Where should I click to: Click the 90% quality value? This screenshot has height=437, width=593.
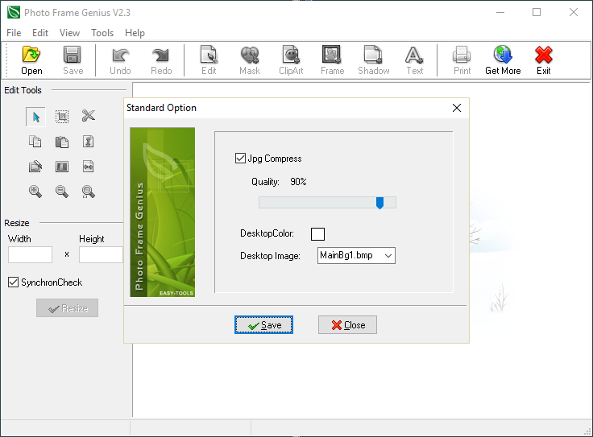298,182
